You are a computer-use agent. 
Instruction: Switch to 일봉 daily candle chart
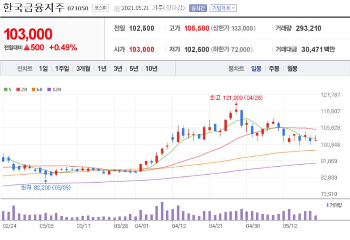click(256, 69)
